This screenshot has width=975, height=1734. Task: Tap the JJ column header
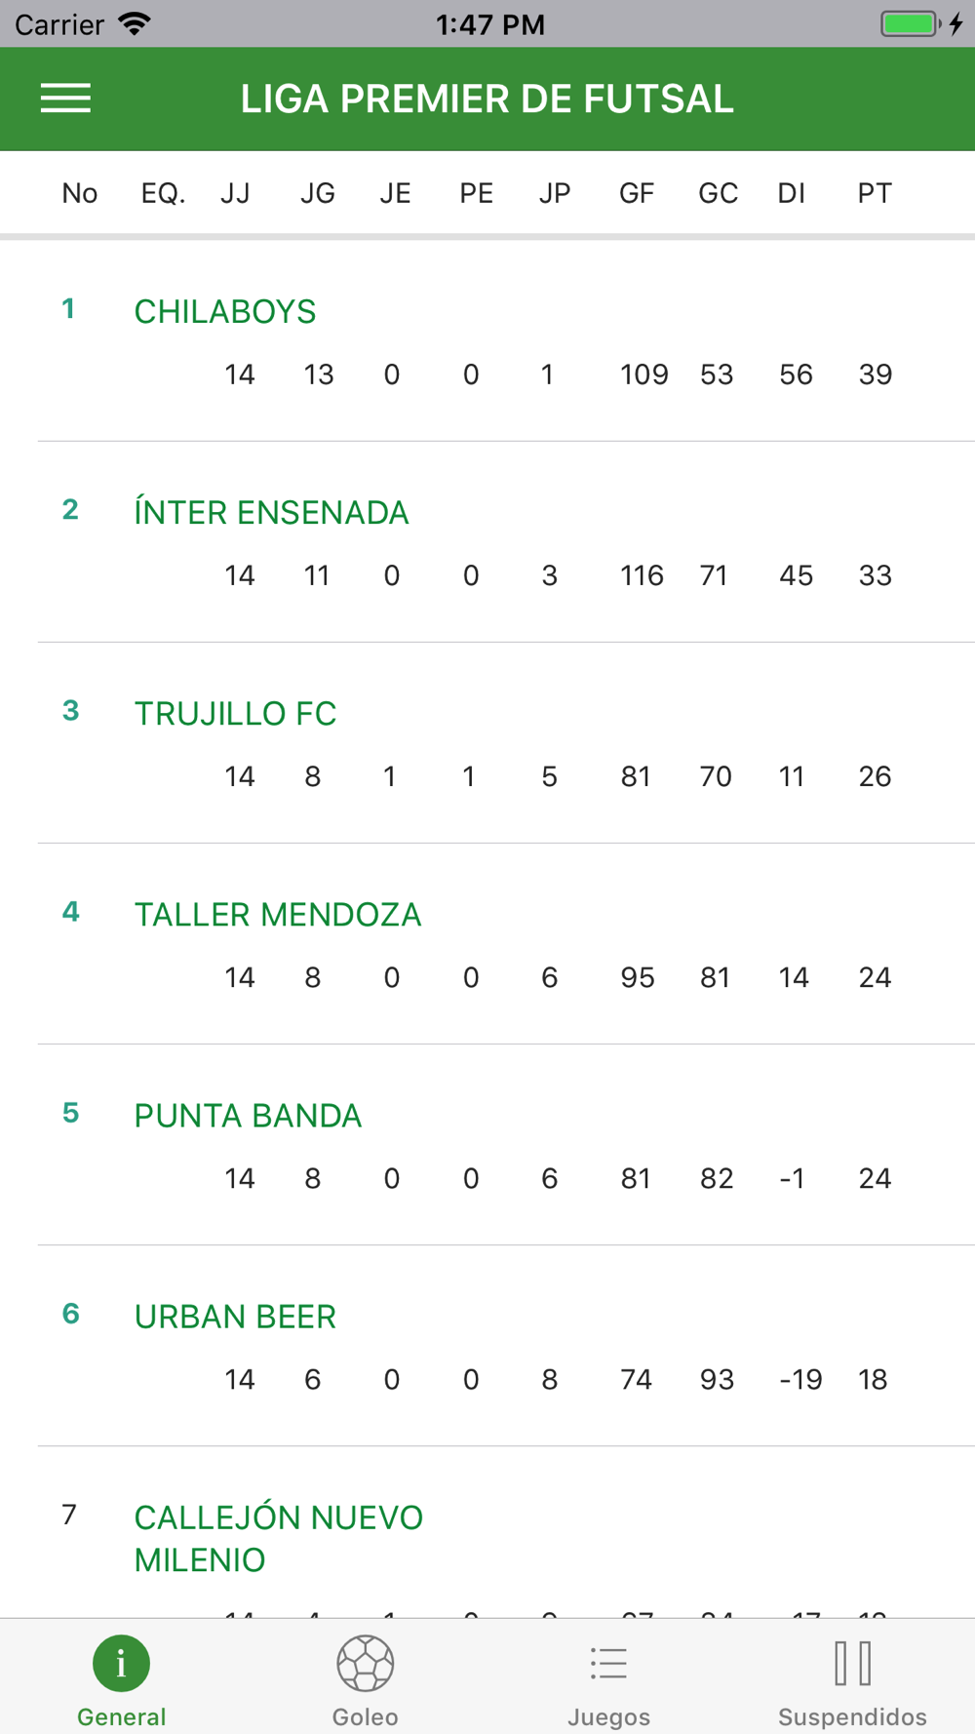[235, 193]
